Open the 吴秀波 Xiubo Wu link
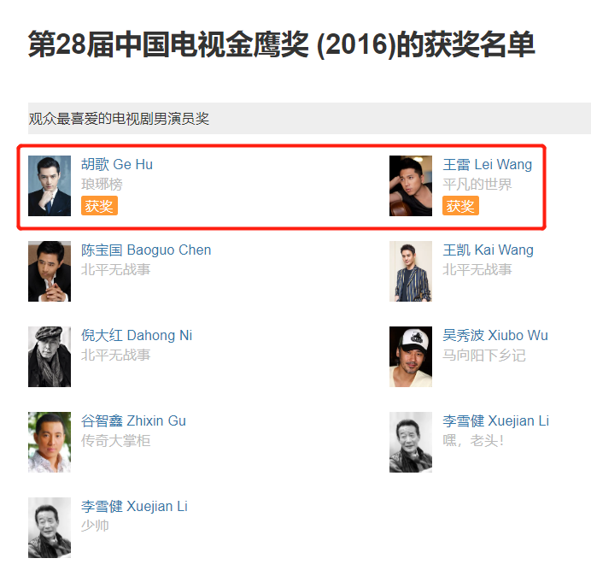 tap(495, 335)
